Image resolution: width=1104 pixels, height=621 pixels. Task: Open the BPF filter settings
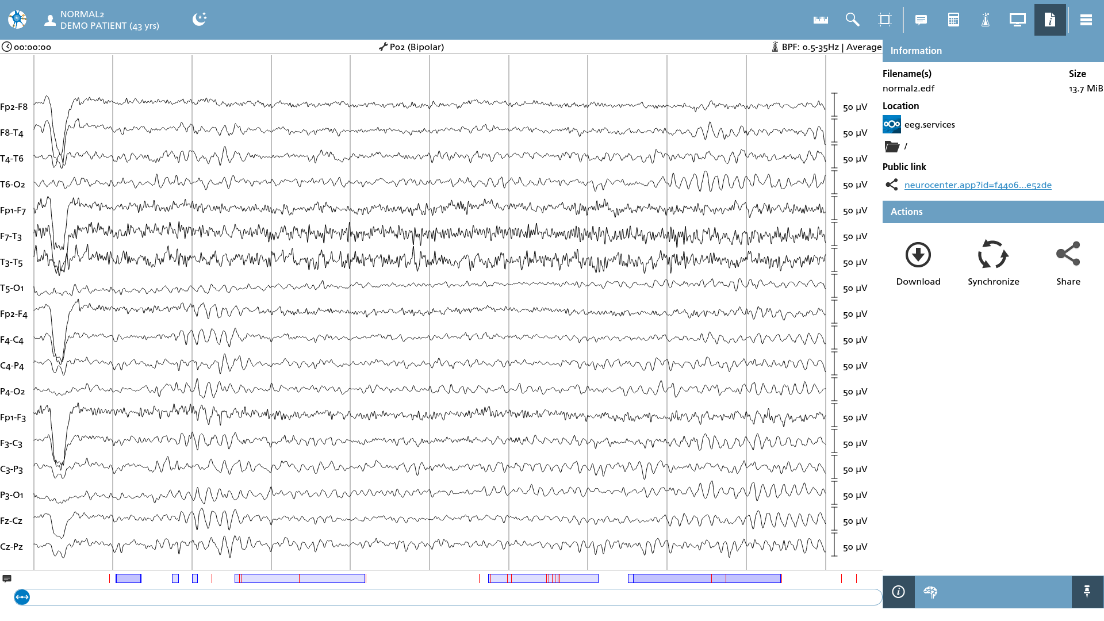click(x=826, y=47)
